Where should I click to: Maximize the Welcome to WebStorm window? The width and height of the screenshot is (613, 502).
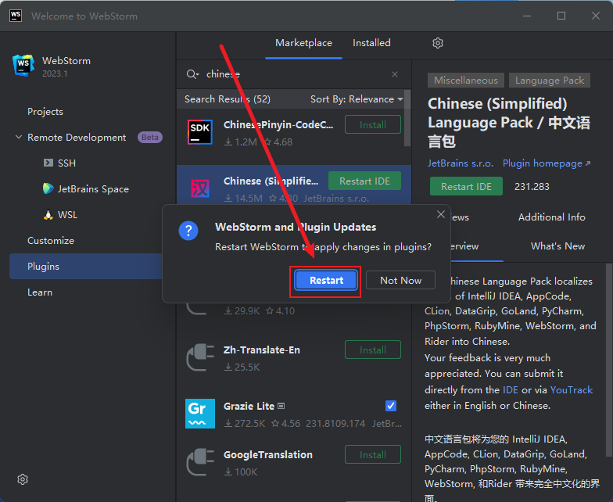click(x=561, y=16)
